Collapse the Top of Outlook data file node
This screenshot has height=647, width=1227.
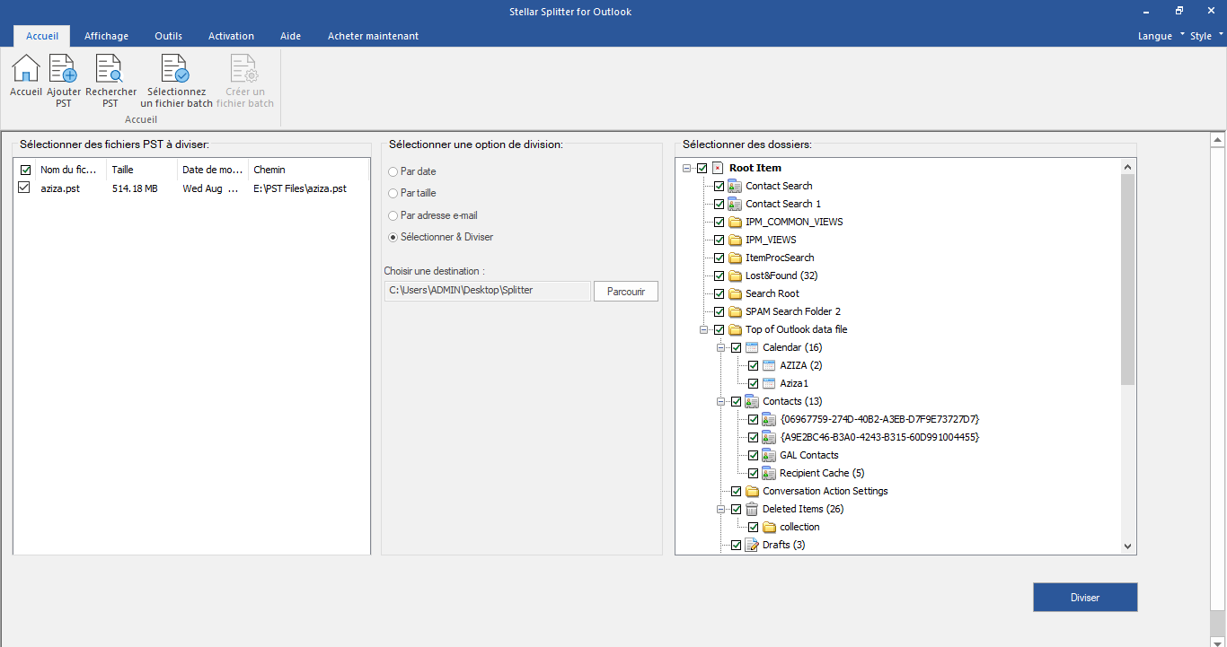point(704,329)
